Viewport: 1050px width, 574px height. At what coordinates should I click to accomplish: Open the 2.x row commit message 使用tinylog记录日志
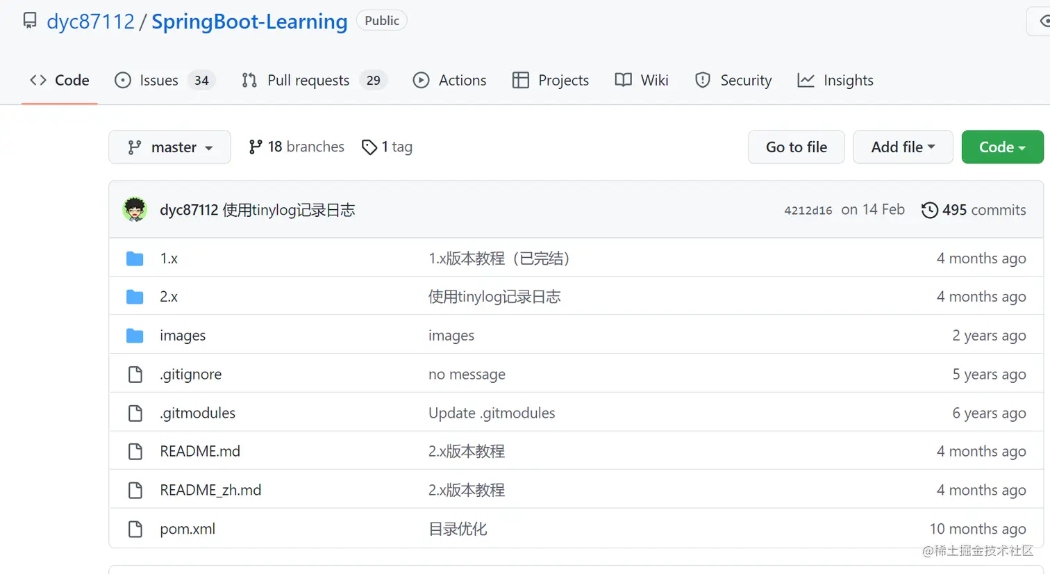(494, 297)
